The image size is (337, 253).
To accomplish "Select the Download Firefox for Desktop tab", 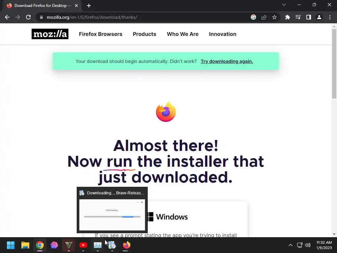I will pos(42,6).
